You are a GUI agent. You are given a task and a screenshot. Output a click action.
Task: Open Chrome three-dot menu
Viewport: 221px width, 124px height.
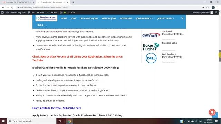218,8
